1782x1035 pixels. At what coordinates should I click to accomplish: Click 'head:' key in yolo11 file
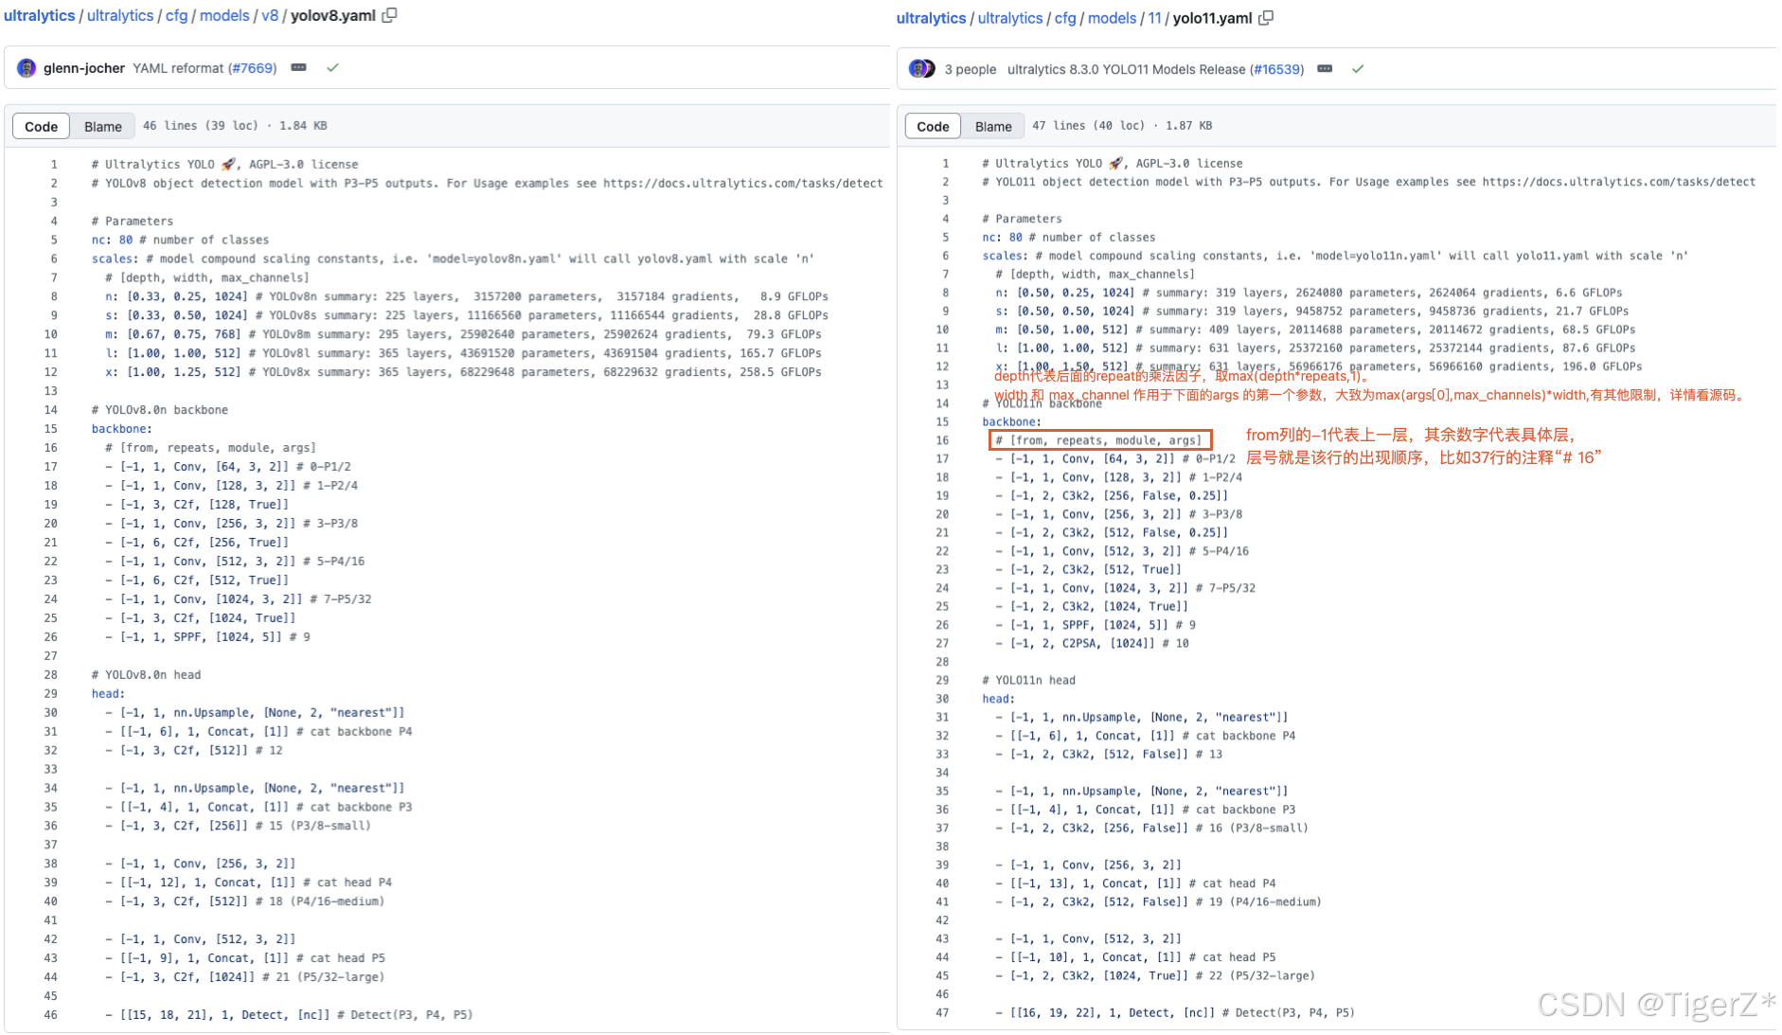coord(998,699)
